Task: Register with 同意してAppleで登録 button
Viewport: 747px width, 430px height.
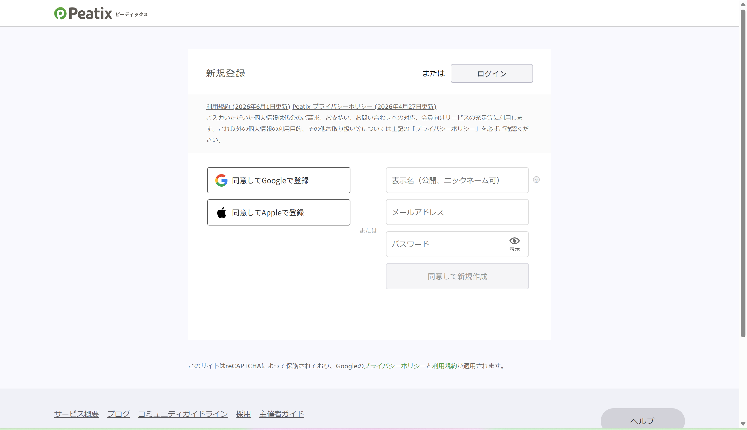Action: point(278,212)
